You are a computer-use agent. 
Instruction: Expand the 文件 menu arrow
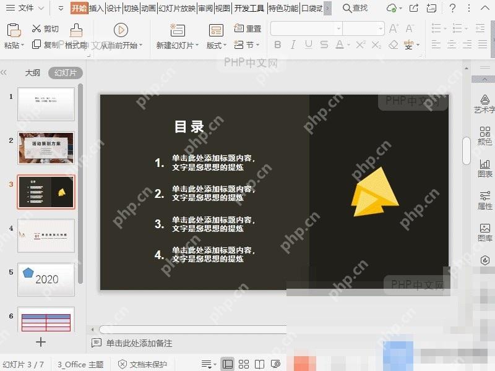pos(41,8)
